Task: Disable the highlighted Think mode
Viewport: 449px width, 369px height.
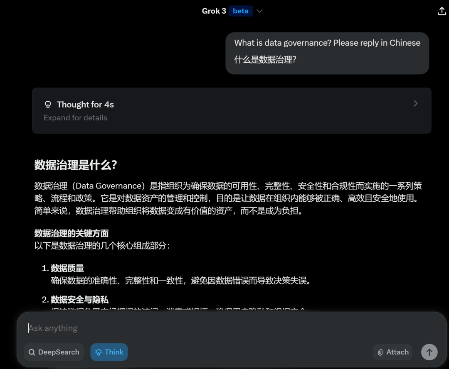Action: click(x=109, y=352)
